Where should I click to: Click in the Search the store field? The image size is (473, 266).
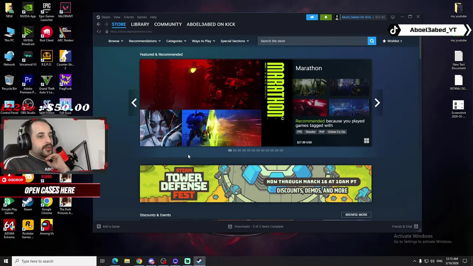(x=313, y=41)
